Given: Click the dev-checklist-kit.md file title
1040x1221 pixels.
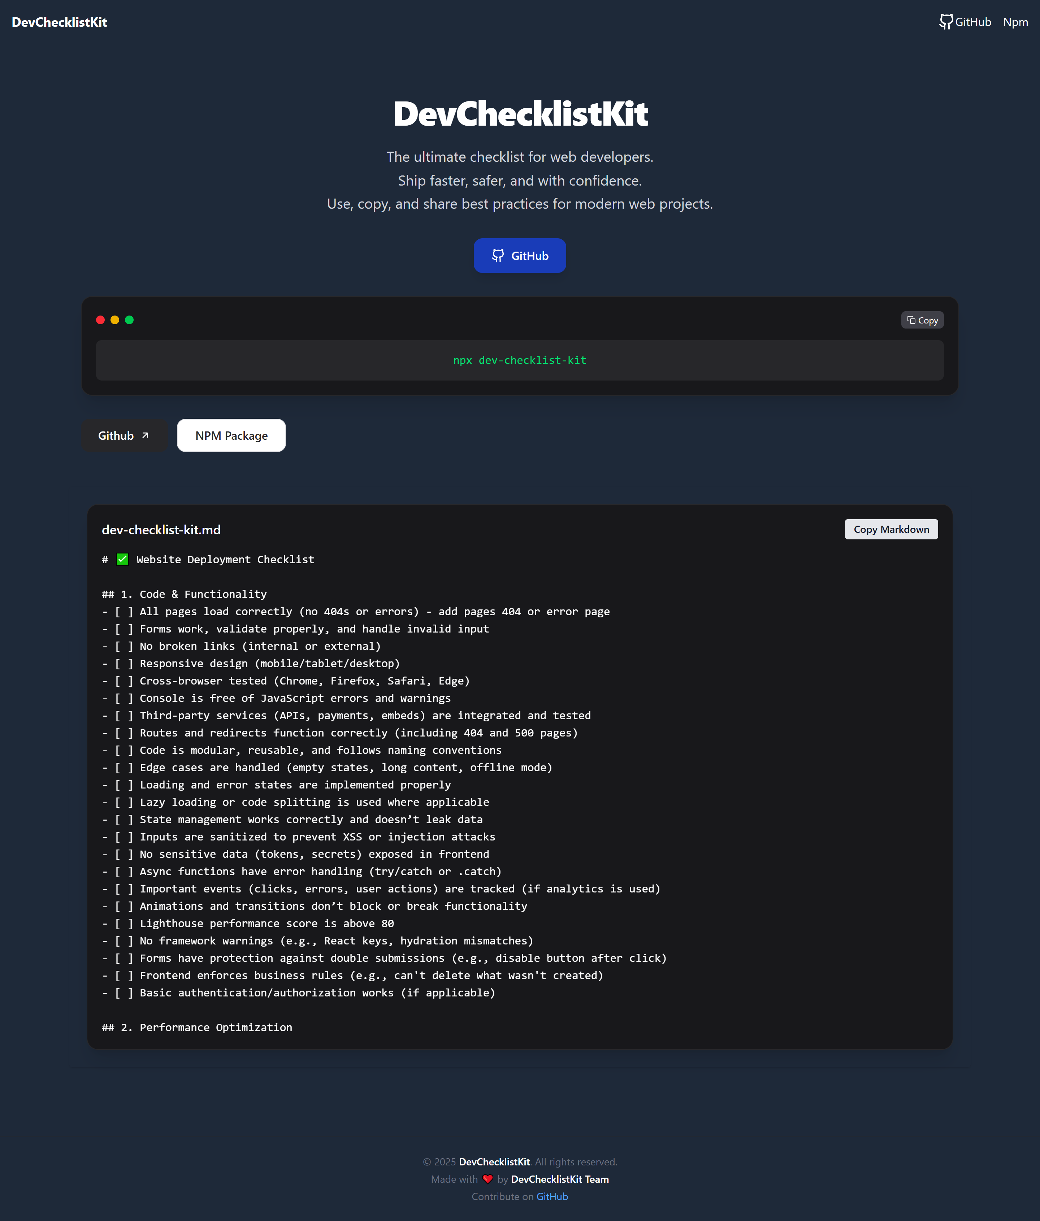Looking at the screenshot, I should [x=161, y=530].
